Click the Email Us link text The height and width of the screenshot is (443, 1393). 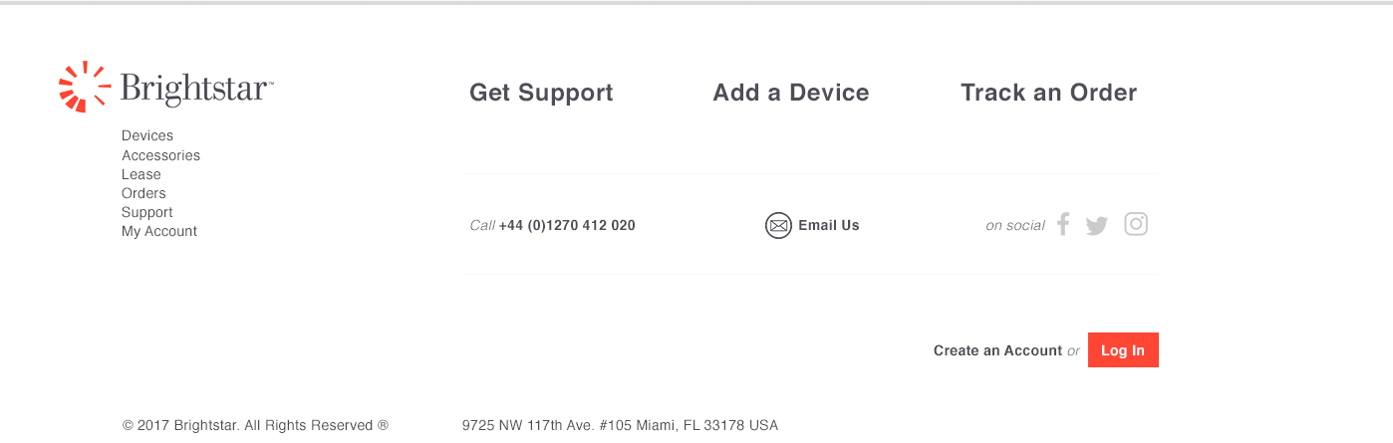[x=829, y=225]
